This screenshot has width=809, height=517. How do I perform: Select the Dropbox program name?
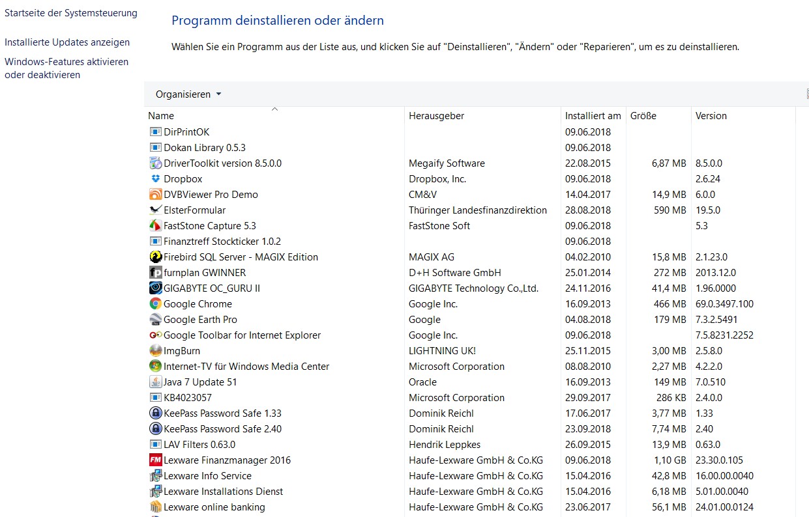[183, 179]
